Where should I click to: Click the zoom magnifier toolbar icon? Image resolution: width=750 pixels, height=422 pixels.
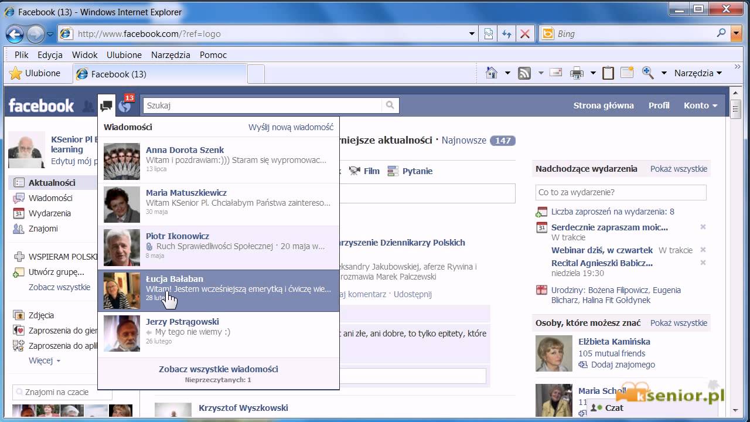648,73
